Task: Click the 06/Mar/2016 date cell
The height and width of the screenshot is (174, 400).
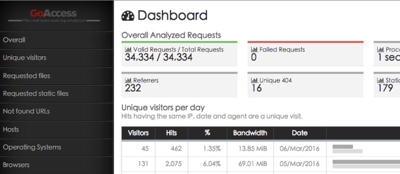Action: (300, 149)
